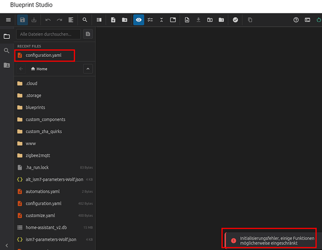
Task: Collapse all folders with the toolbar icon
Action: (x=161, y=20)
